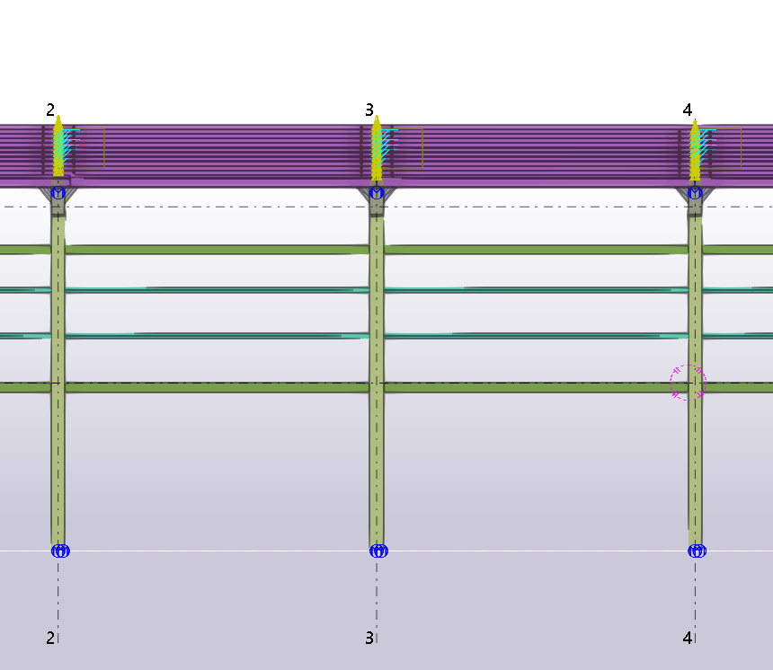Select upper teal rail between grids 2 and 3
This screenshot has height=670, width=773.
216,289
